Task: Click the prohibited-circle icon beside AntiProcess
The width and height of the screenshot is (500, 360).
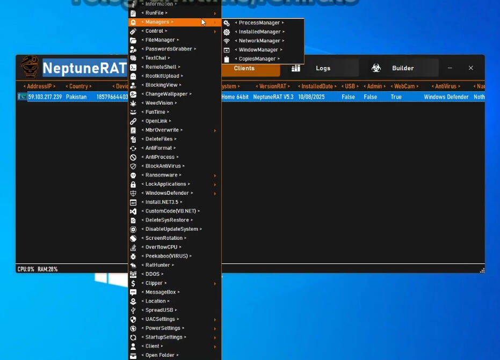Action: click(x=133, y=157)
